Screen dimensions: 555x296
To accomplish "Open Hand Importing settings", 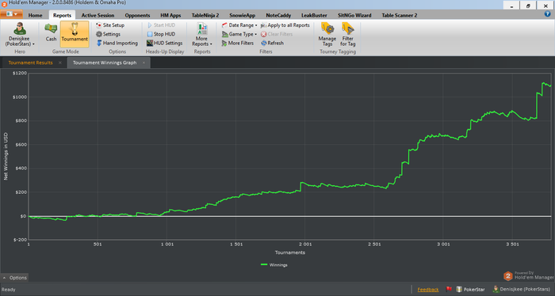I will pyautogui.click(x=117, y=43).
